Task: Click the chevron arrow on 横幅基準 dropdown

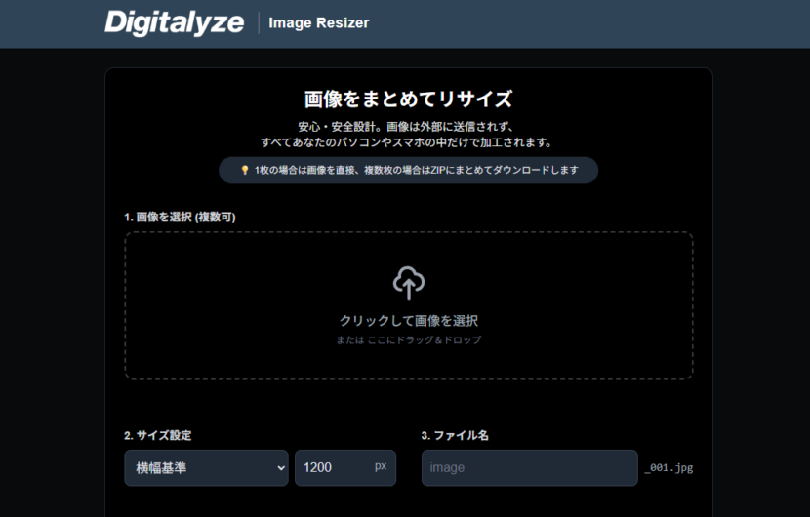Action: click(x=276, y=467)
